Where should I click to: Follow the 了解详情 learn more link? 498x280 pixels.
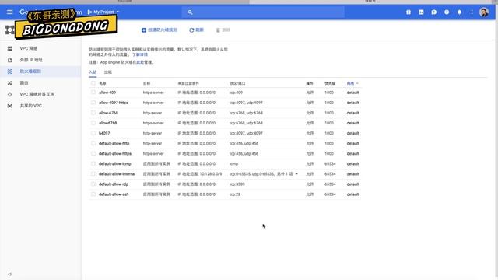click(x=140, y=54)
